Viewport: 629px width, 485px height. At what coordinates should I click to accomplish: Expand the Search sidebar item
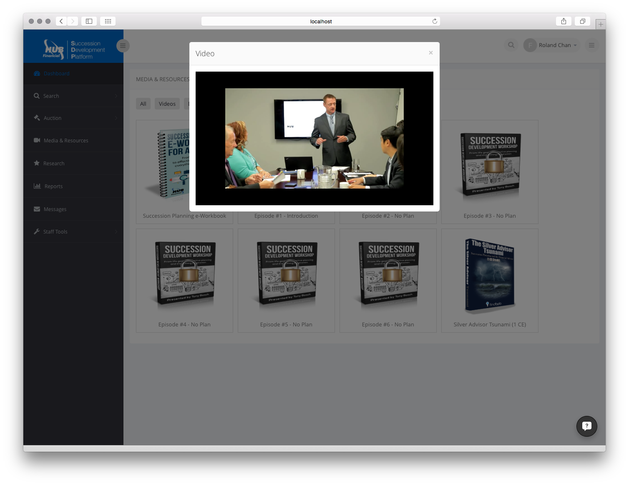[51, 96]
